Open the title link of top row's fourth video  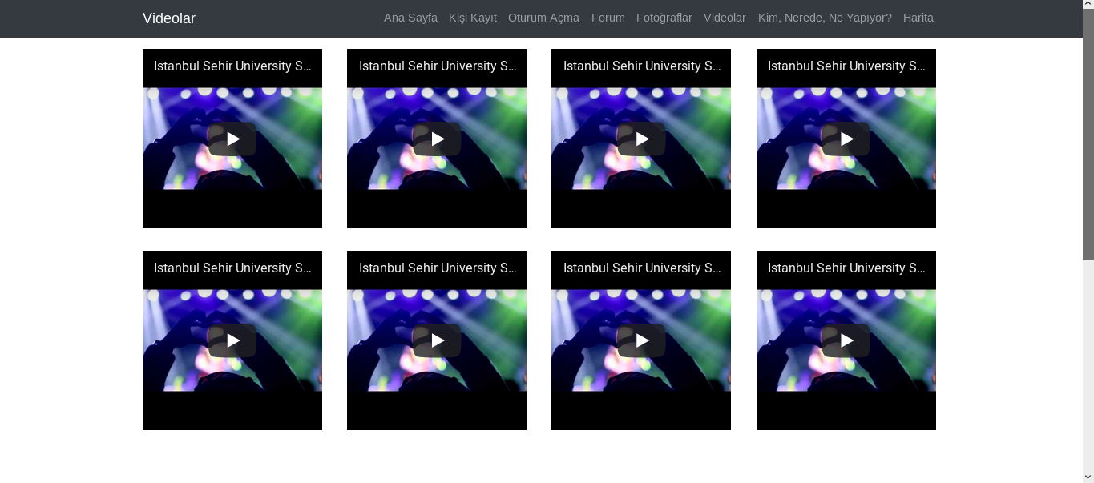point(846,66)
